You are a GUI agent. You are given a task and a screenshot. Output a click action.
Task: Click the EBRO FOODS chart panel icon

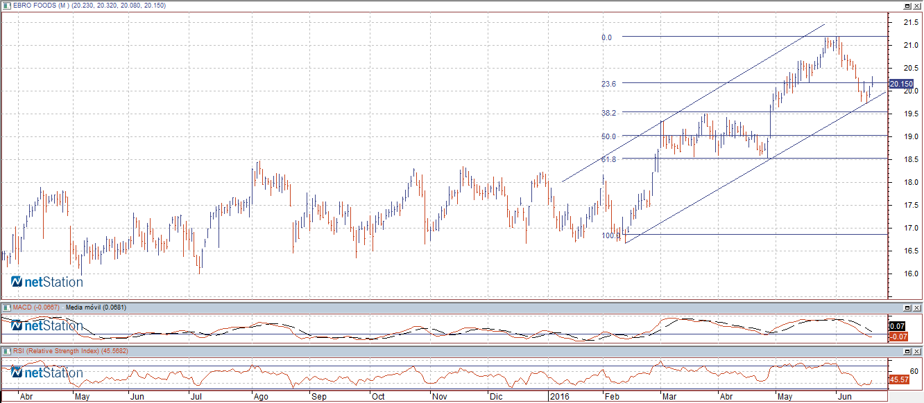(x=6, y=5)
